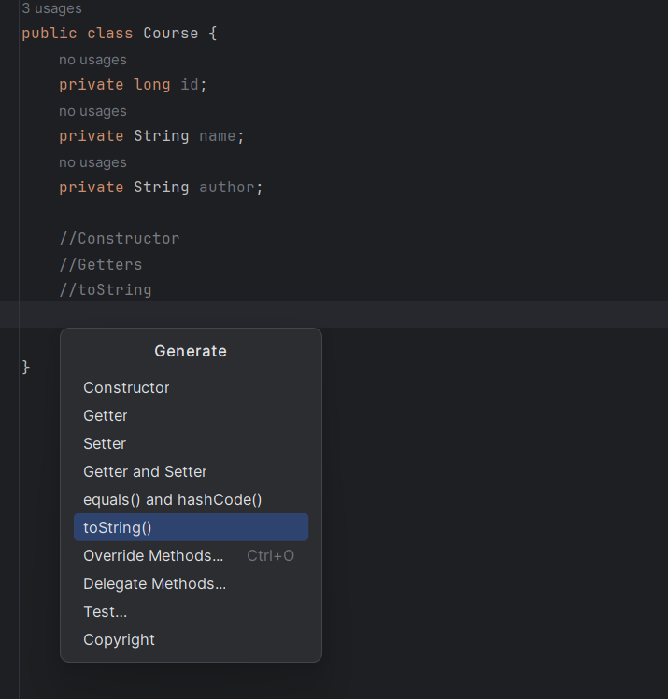Select Getter and Setter option

191,471
